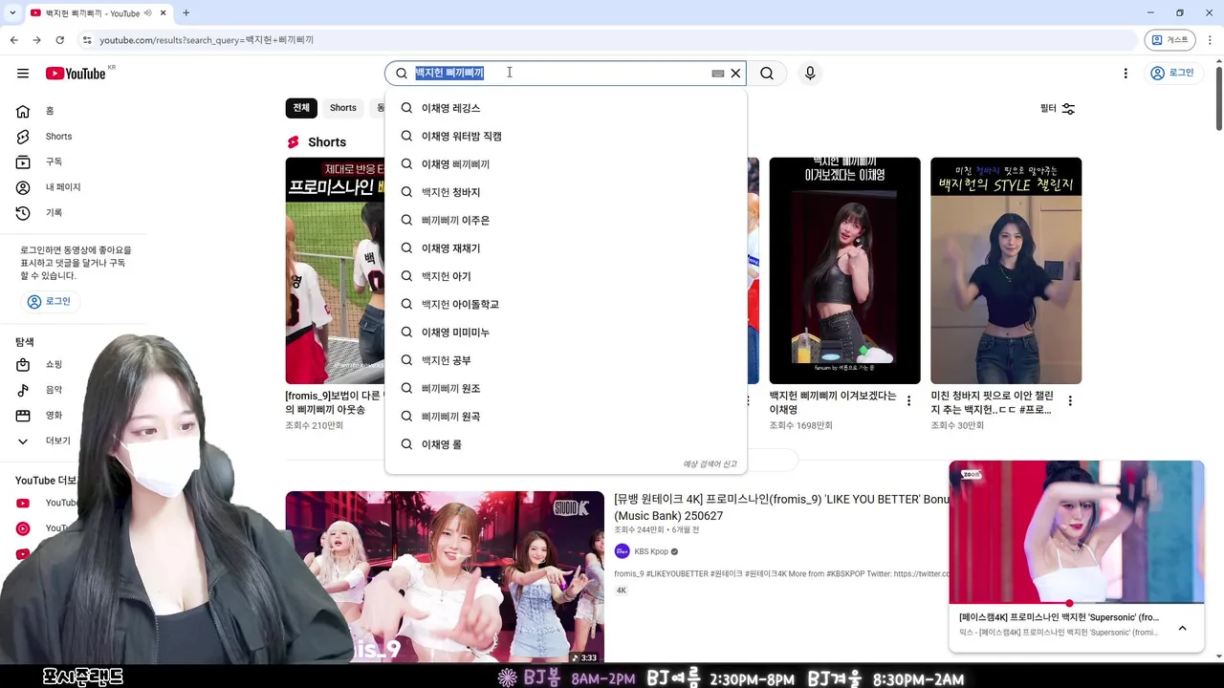Reload the page with refresh button
The image size is (1224, 688).
[59, 40]
